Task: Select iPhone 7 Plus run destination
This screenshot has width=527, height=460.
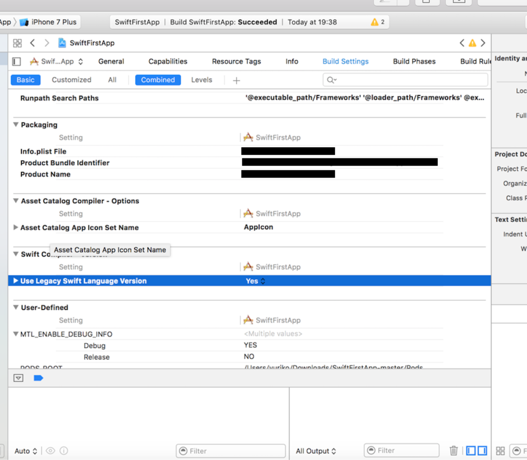Action: coord(48,22)
